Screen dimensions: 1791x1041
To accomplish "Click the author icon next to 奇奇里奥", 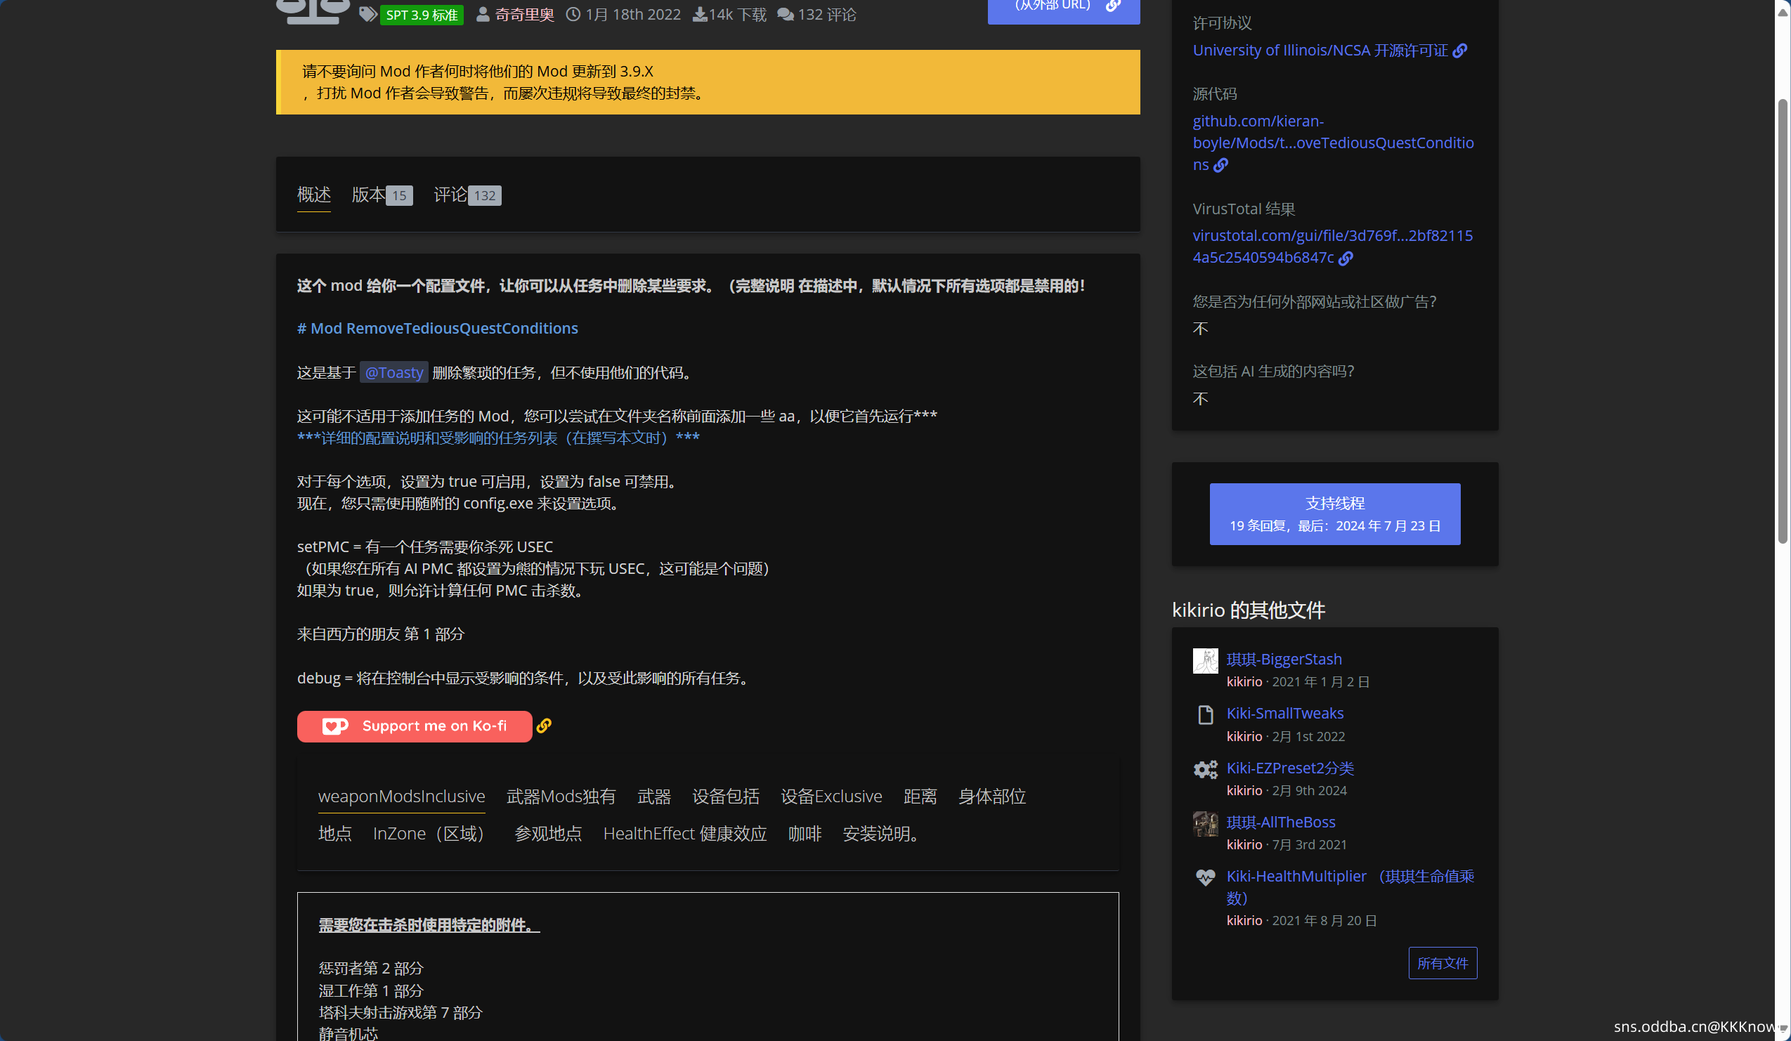I will tap(482, 14).
